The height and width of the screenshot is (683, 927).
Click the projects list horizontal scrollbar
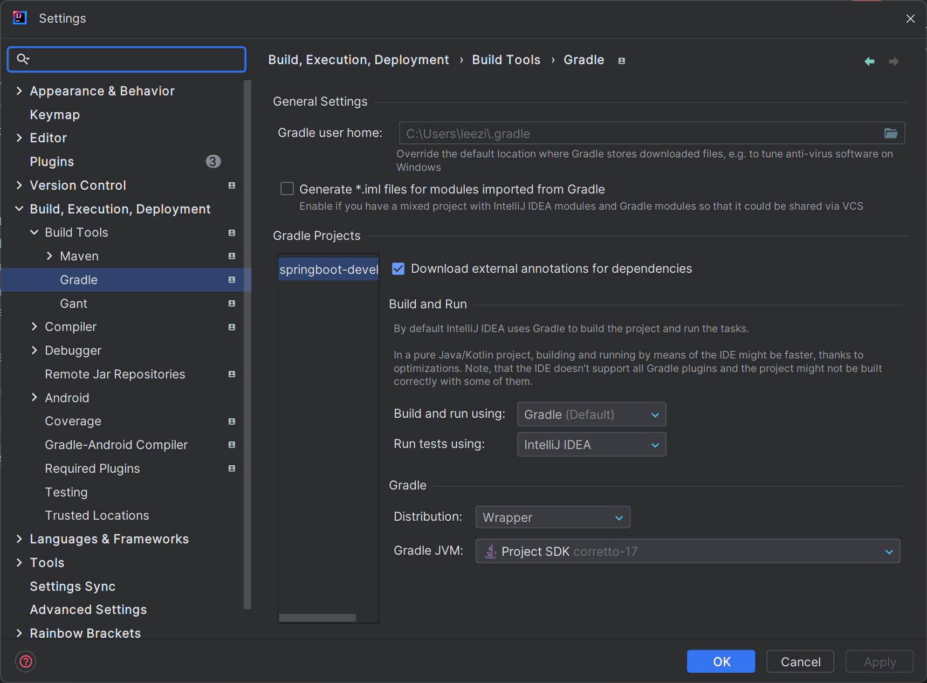click(317, 618)
